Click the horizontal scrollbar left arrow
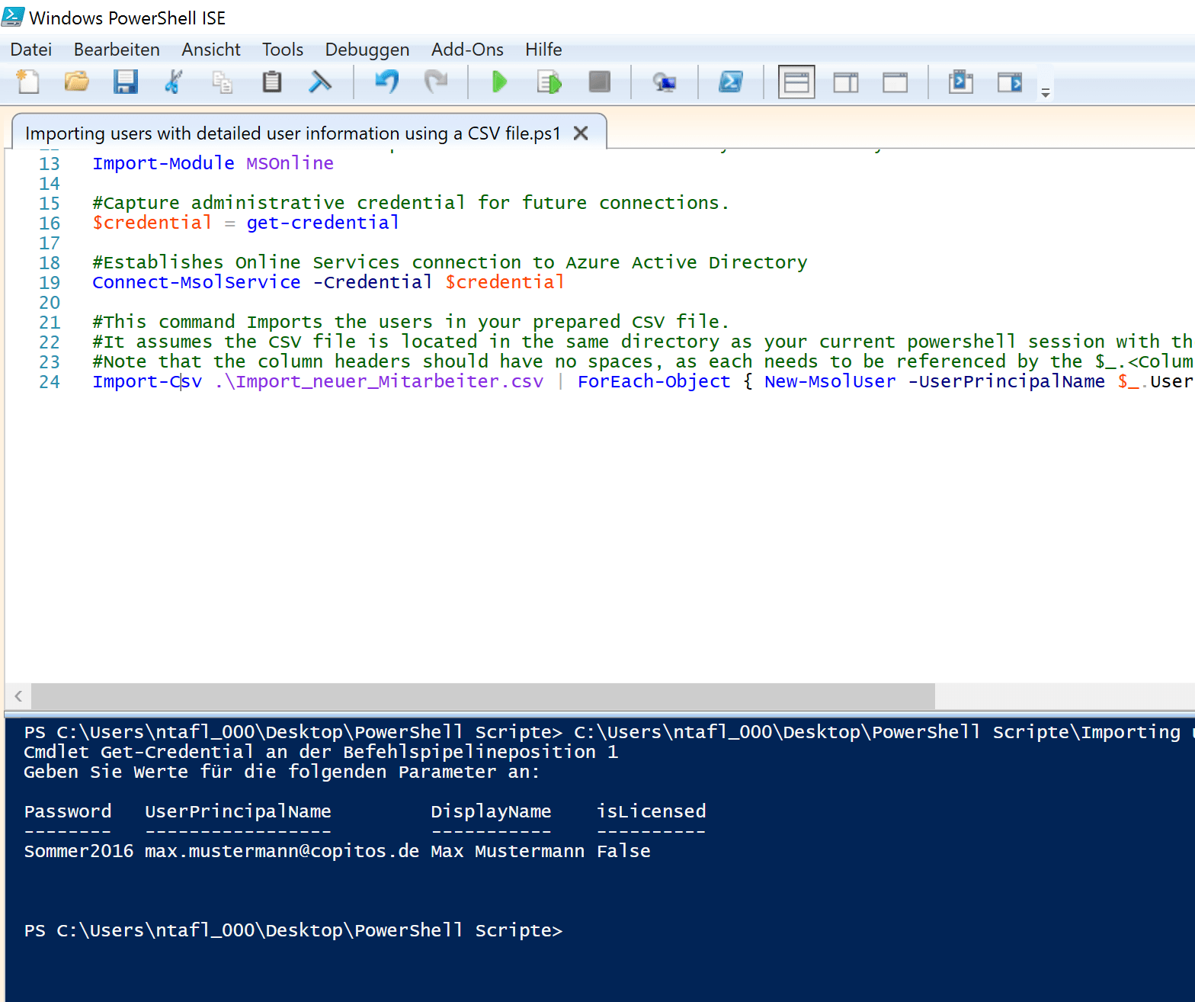The width and height of the screenshot is (1195, 1002). coord(18,695)
